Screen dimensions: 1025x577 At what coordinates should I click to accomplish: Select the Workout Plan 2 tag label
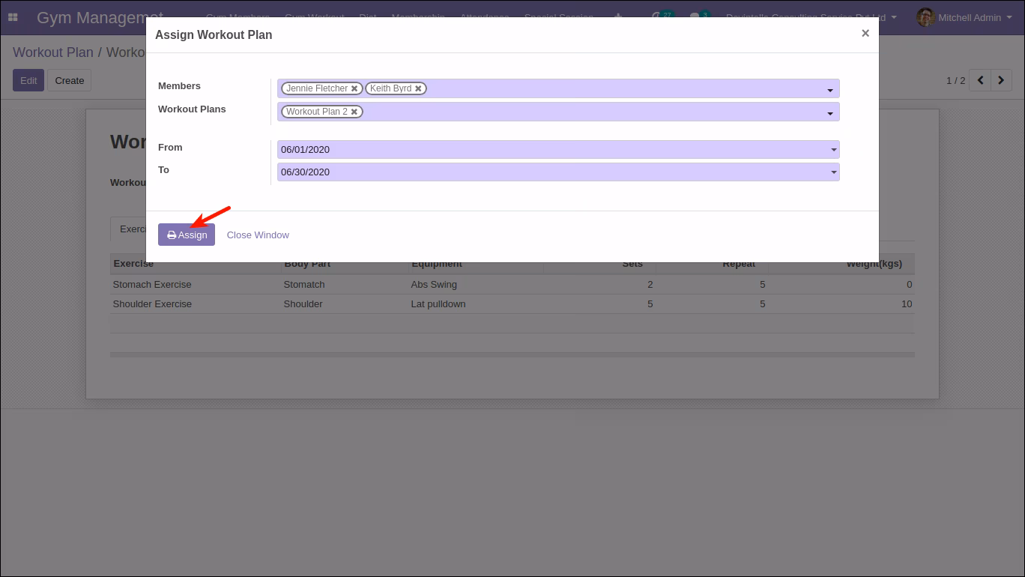click(317, 112)
